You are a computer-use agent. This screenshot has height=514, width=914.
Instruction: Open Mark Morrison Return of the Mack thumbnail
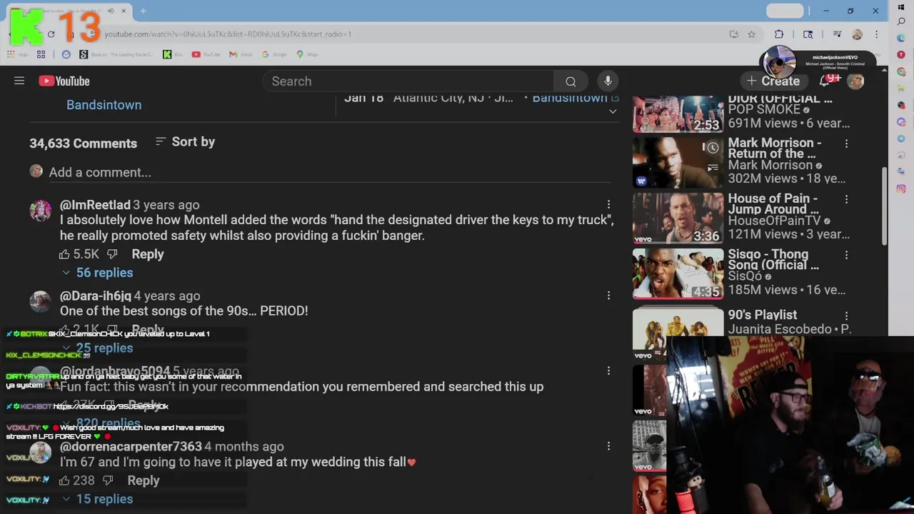pyautogui.click(x=678, y=163)
